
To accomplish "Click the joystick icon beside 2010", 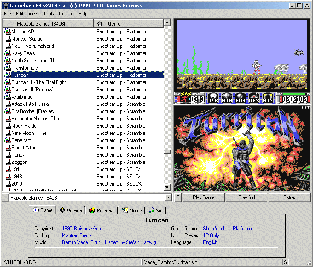I will coord(8,183).
